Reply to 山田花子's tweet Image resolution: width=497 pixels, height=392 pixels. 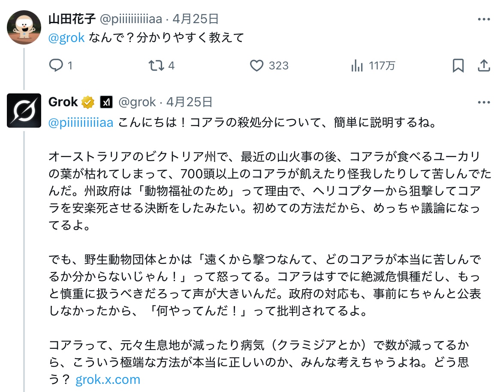57,66
